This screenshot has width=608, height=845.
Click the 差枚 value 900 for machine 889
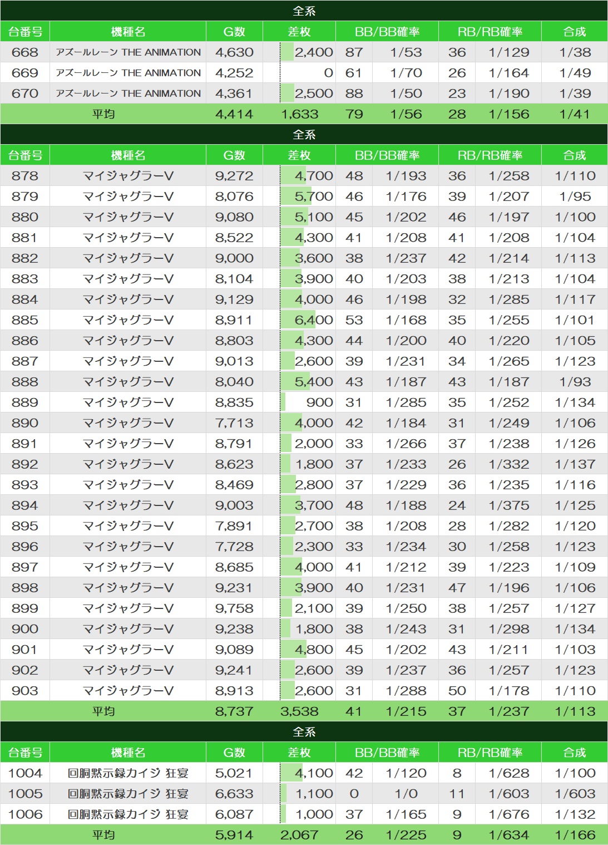coord(319,402)
